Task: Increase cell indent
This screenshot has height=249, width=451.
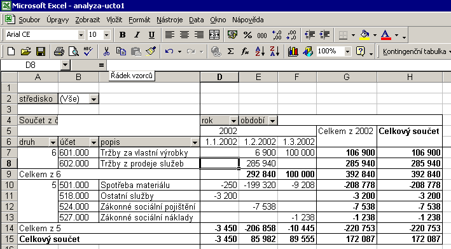Action: click(x=324, y=35)
